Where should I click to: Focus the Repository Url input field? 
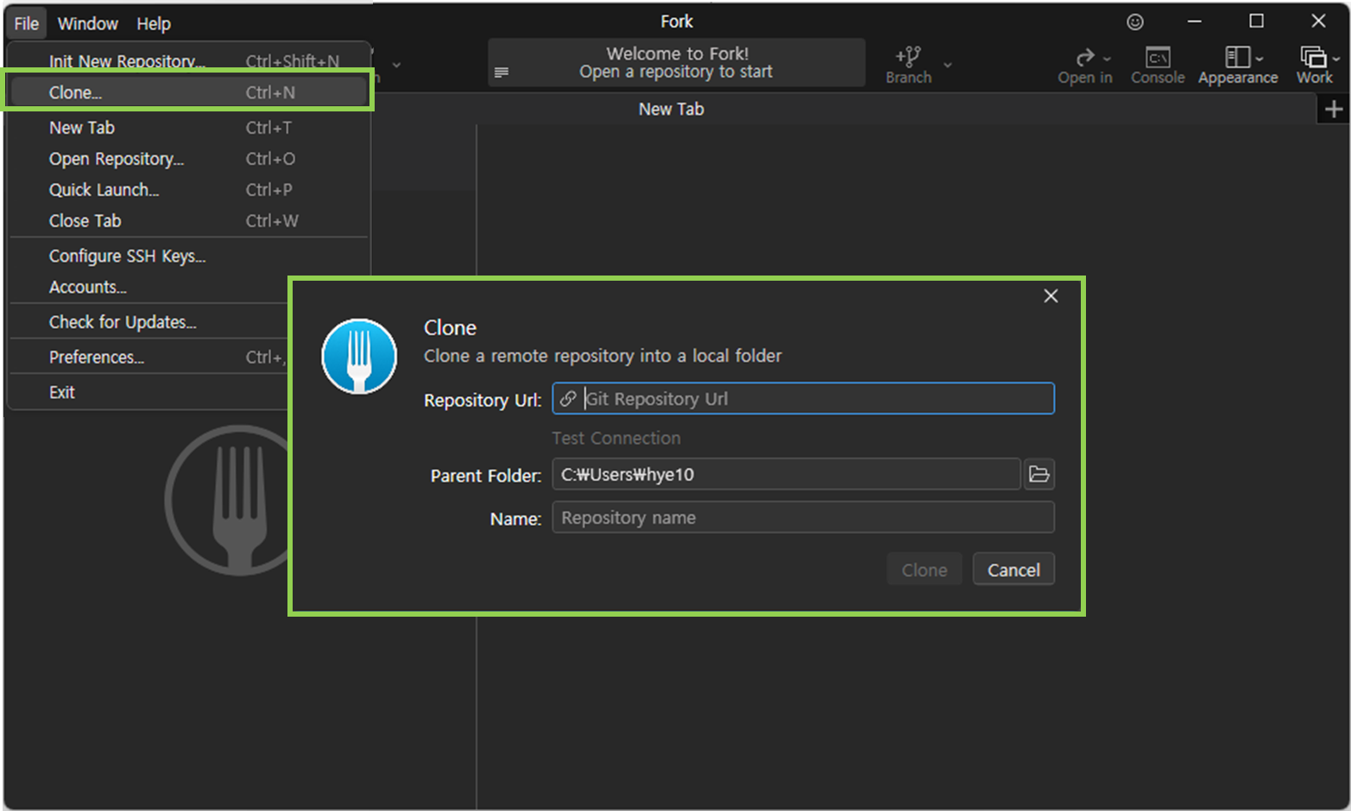[x=803, y=399]
